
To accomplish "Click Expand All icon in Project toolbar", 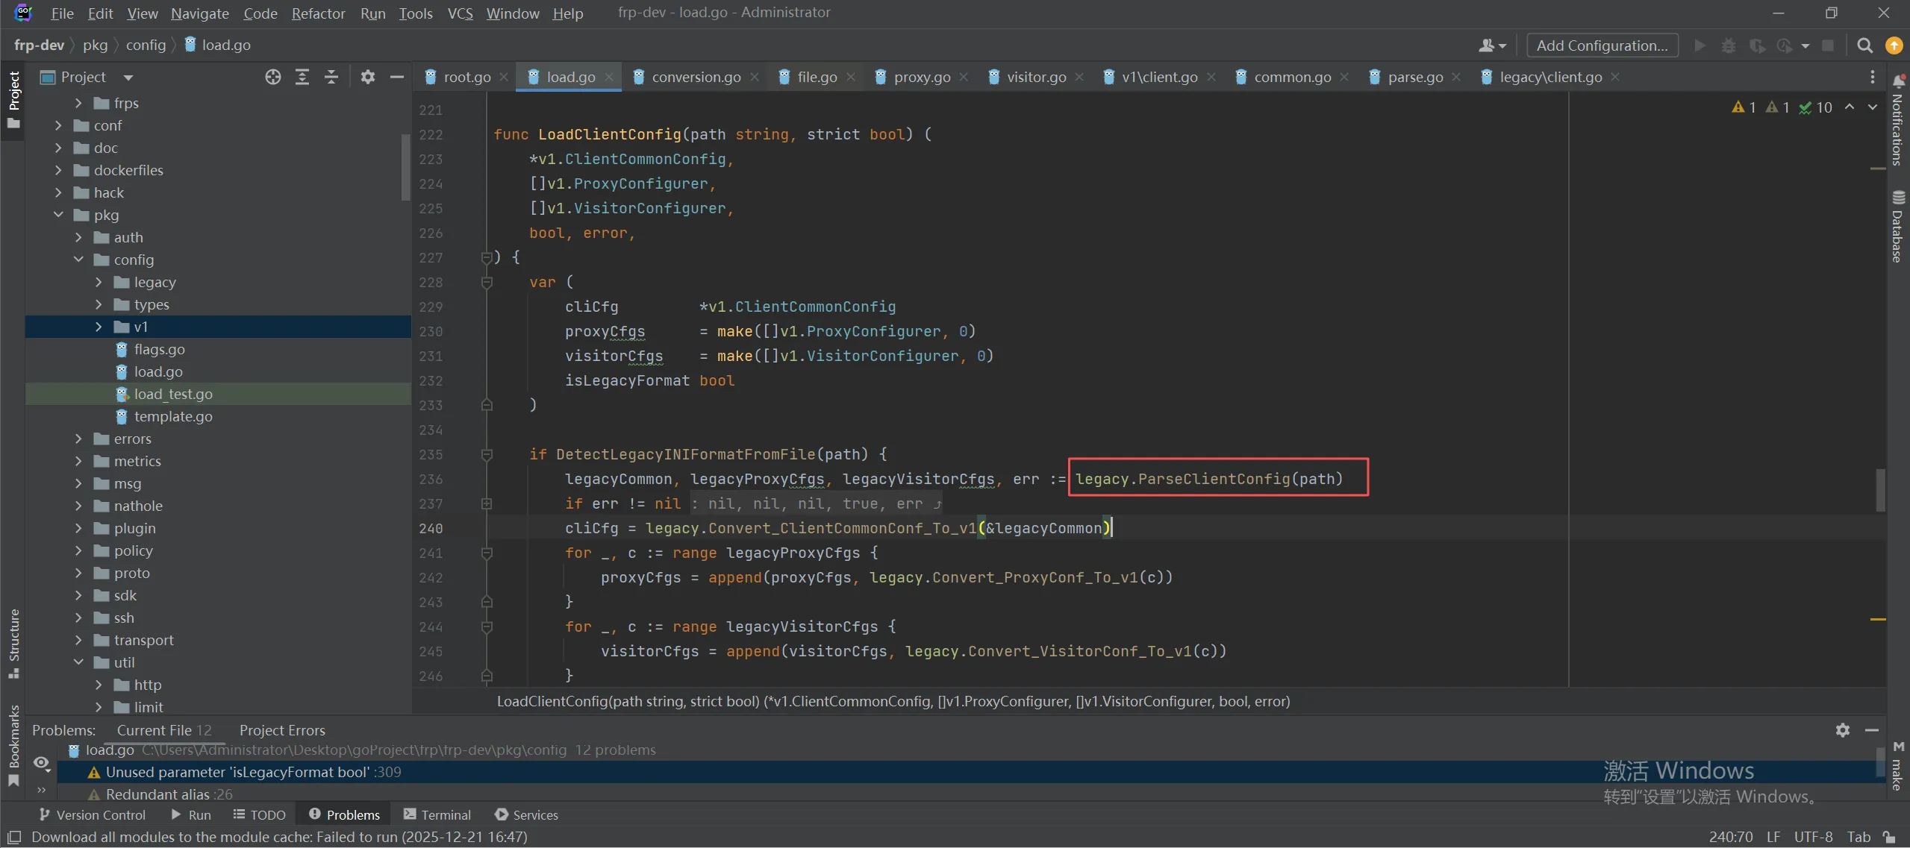I will 302,77.
